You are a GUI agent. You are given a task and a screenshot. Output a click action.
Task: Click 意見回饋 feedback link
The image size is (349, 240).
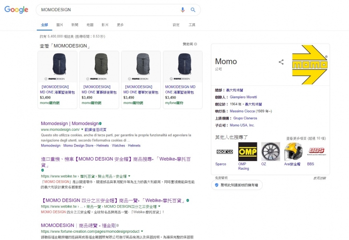coord(319,178)
